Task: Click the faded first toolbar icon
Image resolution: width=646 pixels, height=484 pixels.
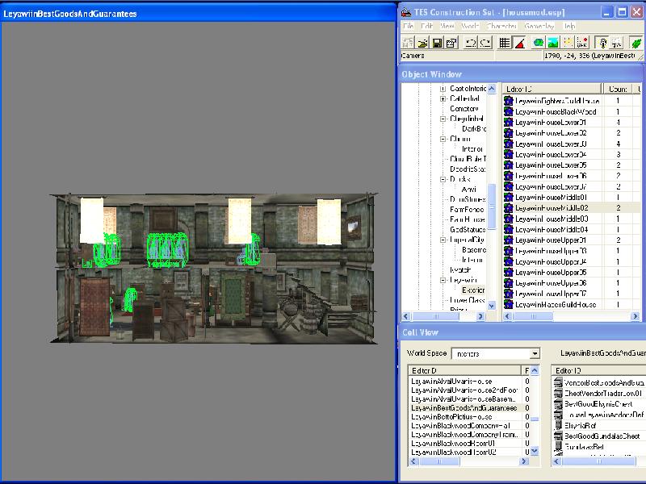Action: (x=408, y=43)
